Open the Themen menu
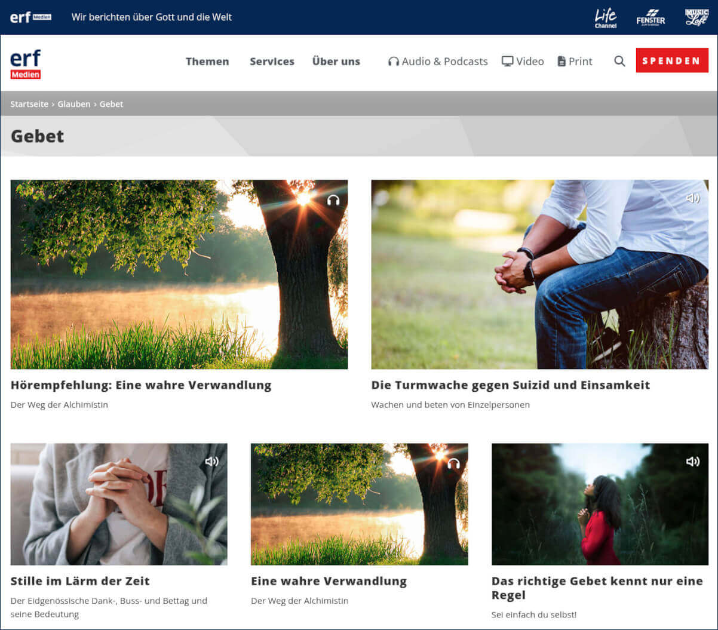 pos(207,61)
